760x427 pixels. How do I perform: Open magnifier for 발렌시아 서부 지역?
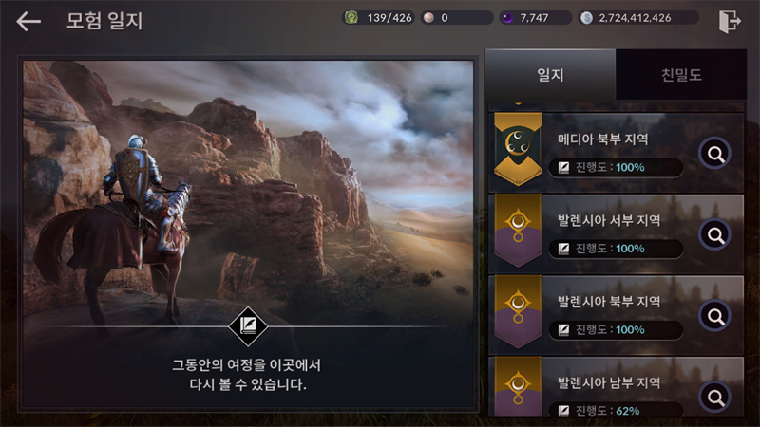715,234
